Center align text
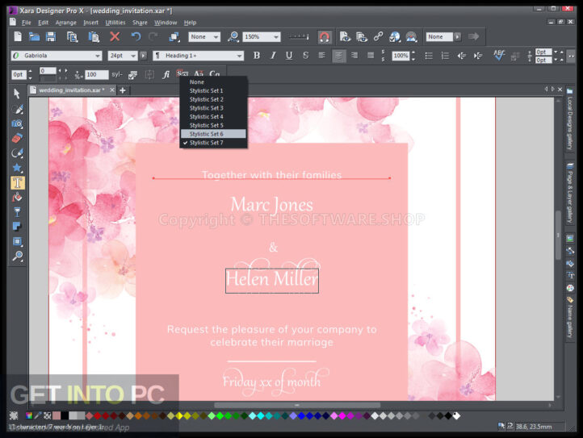 click(x=338, y=56)
